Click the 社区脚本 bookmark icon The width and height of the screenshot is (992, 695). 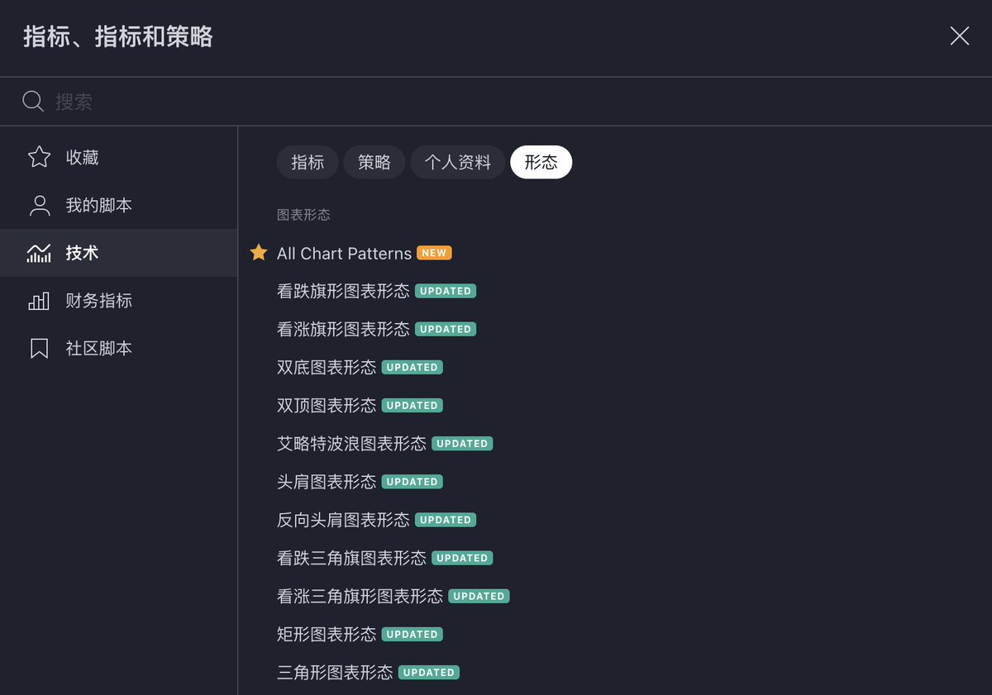pos(39,347)
